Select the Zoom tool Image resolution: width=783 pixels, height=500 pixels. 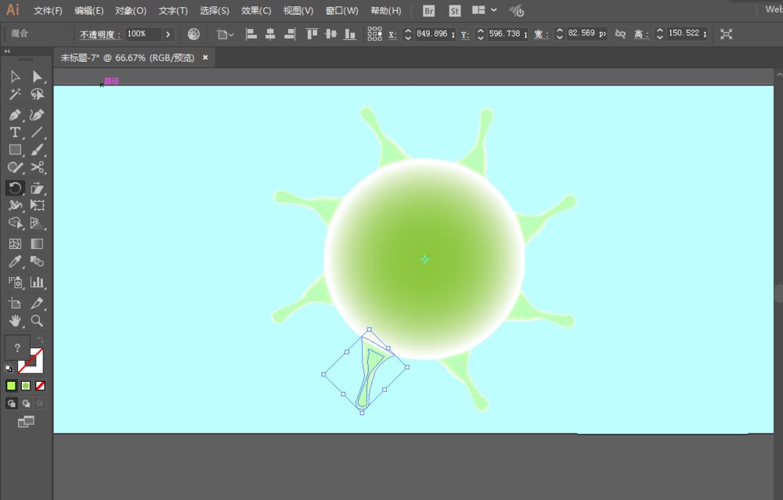coord(37,321)
